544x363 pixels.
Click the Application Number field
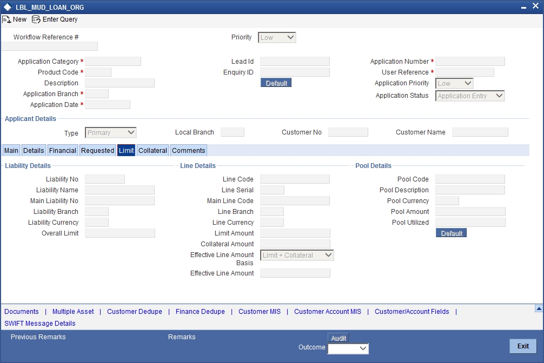coord(470,62)
